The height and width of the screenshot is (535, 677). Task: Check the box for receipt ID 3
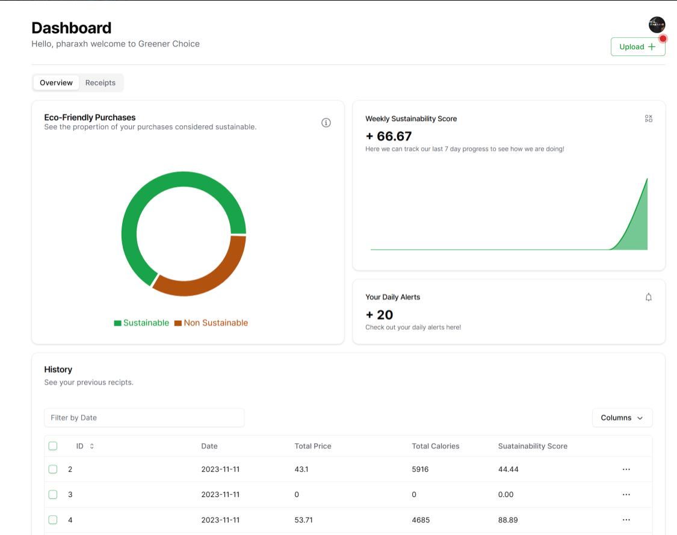click(53, 495)
